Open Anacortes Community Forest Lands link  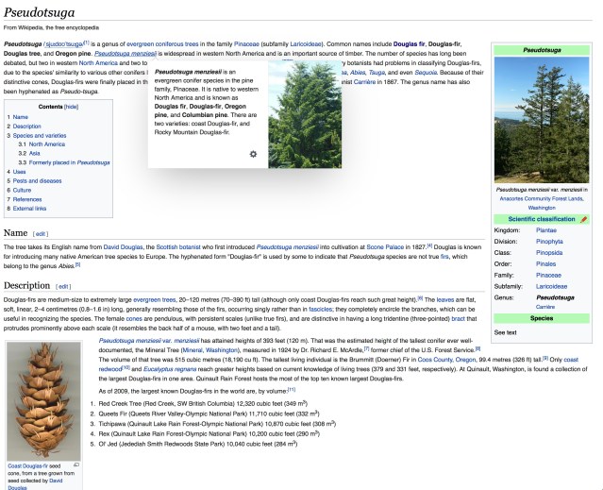click(544, 198)
